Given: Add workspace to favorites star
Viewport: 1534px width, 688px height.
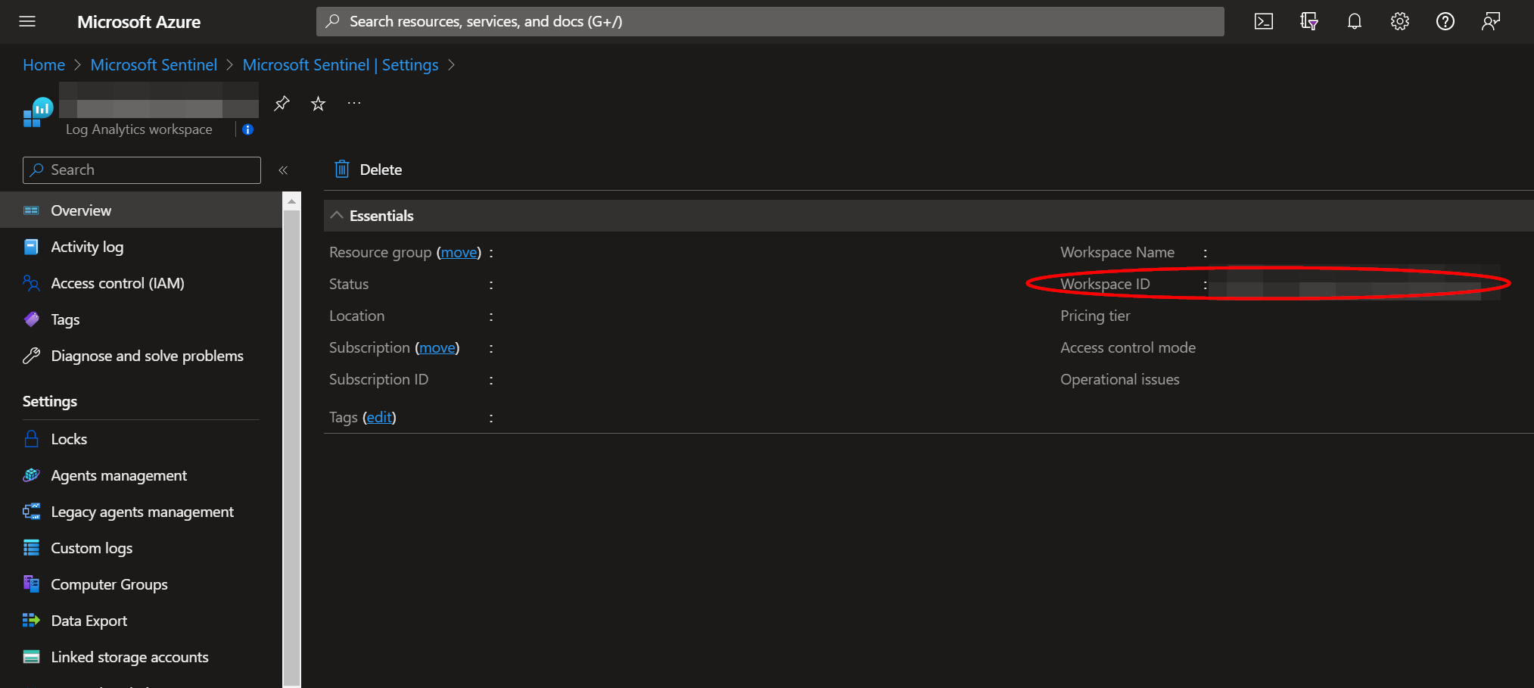Looking at the screenshot, I should point(318,103).
